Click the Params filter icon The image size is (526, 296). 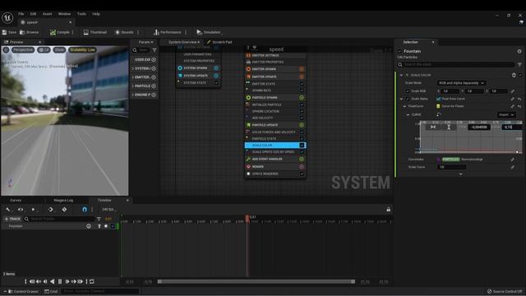pos(155,50)
